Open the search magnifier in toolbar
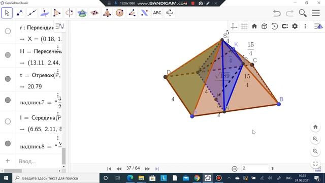The height and width of the screenshot is (183, 325). click(303, 13)
